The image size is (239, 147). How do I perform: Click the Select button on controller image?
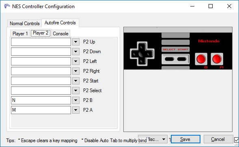click(169, 59)
